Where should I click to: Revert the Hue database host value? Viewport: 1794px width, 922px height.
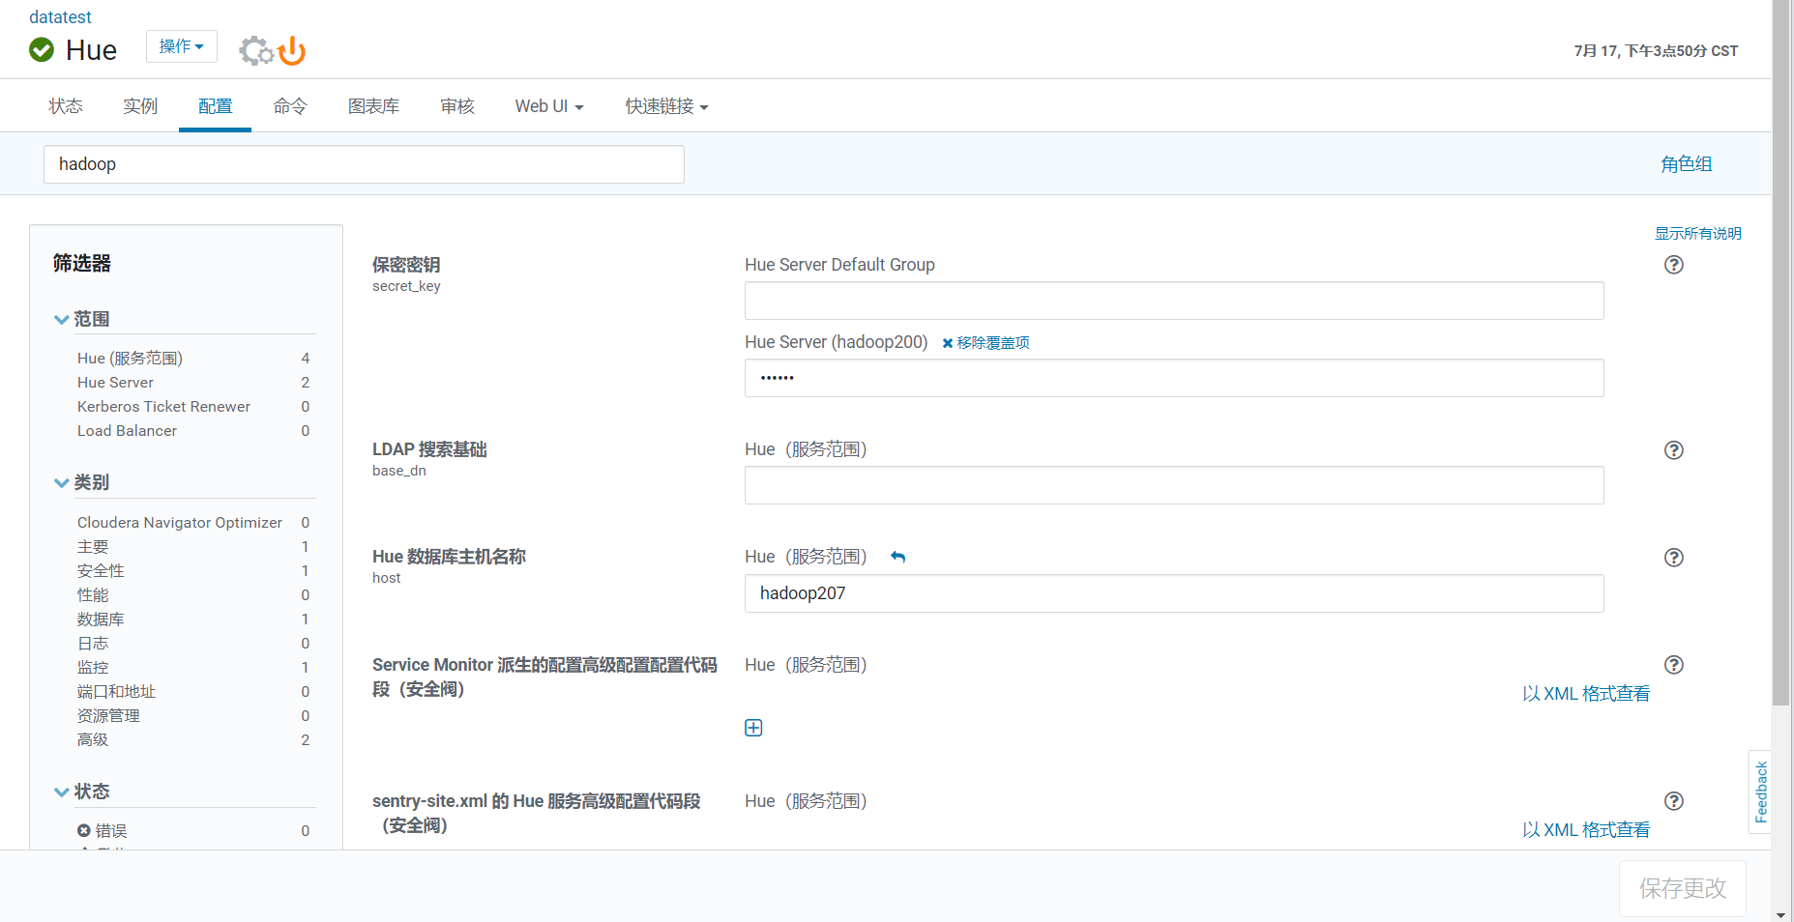tap(898, 557)
